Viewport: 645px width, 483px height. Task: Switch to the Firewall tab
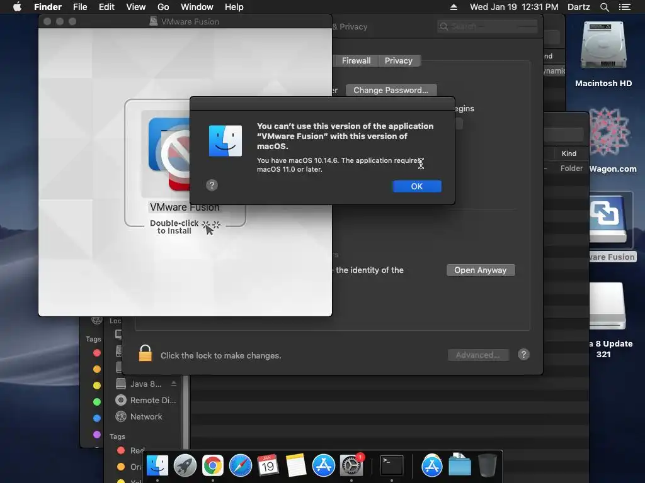click(357, 61)
